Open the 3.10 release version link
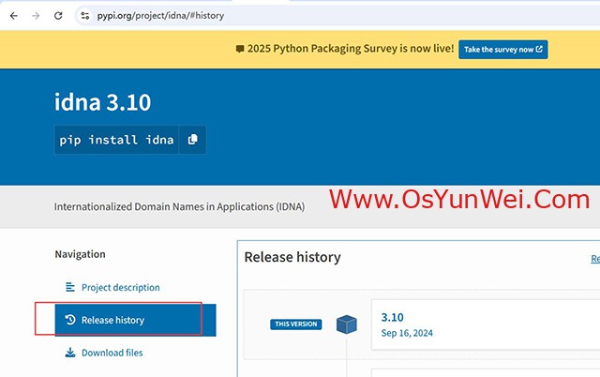This screenshot has height=377, width=600. pyautogui.click(x=392, y=317)
